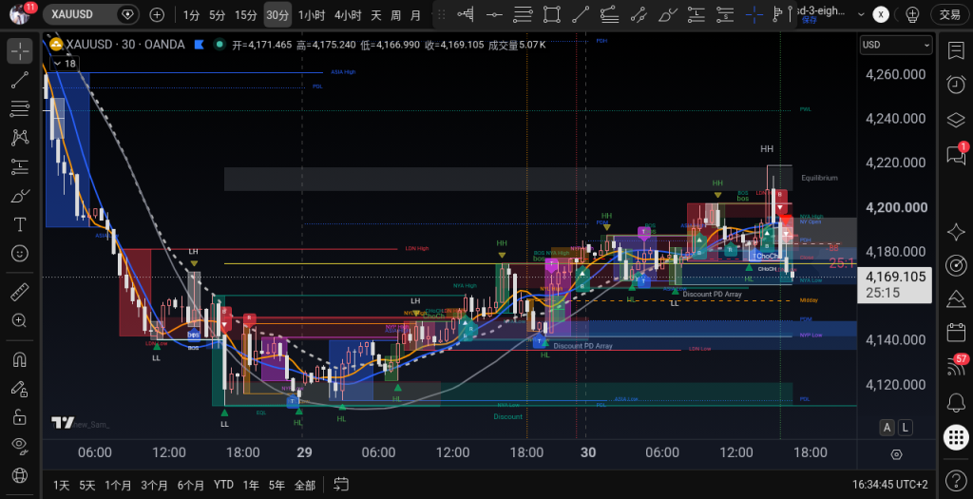Switch to the 5分 interval
Viewport: 973px width, 499px height.
coord(217,15)
